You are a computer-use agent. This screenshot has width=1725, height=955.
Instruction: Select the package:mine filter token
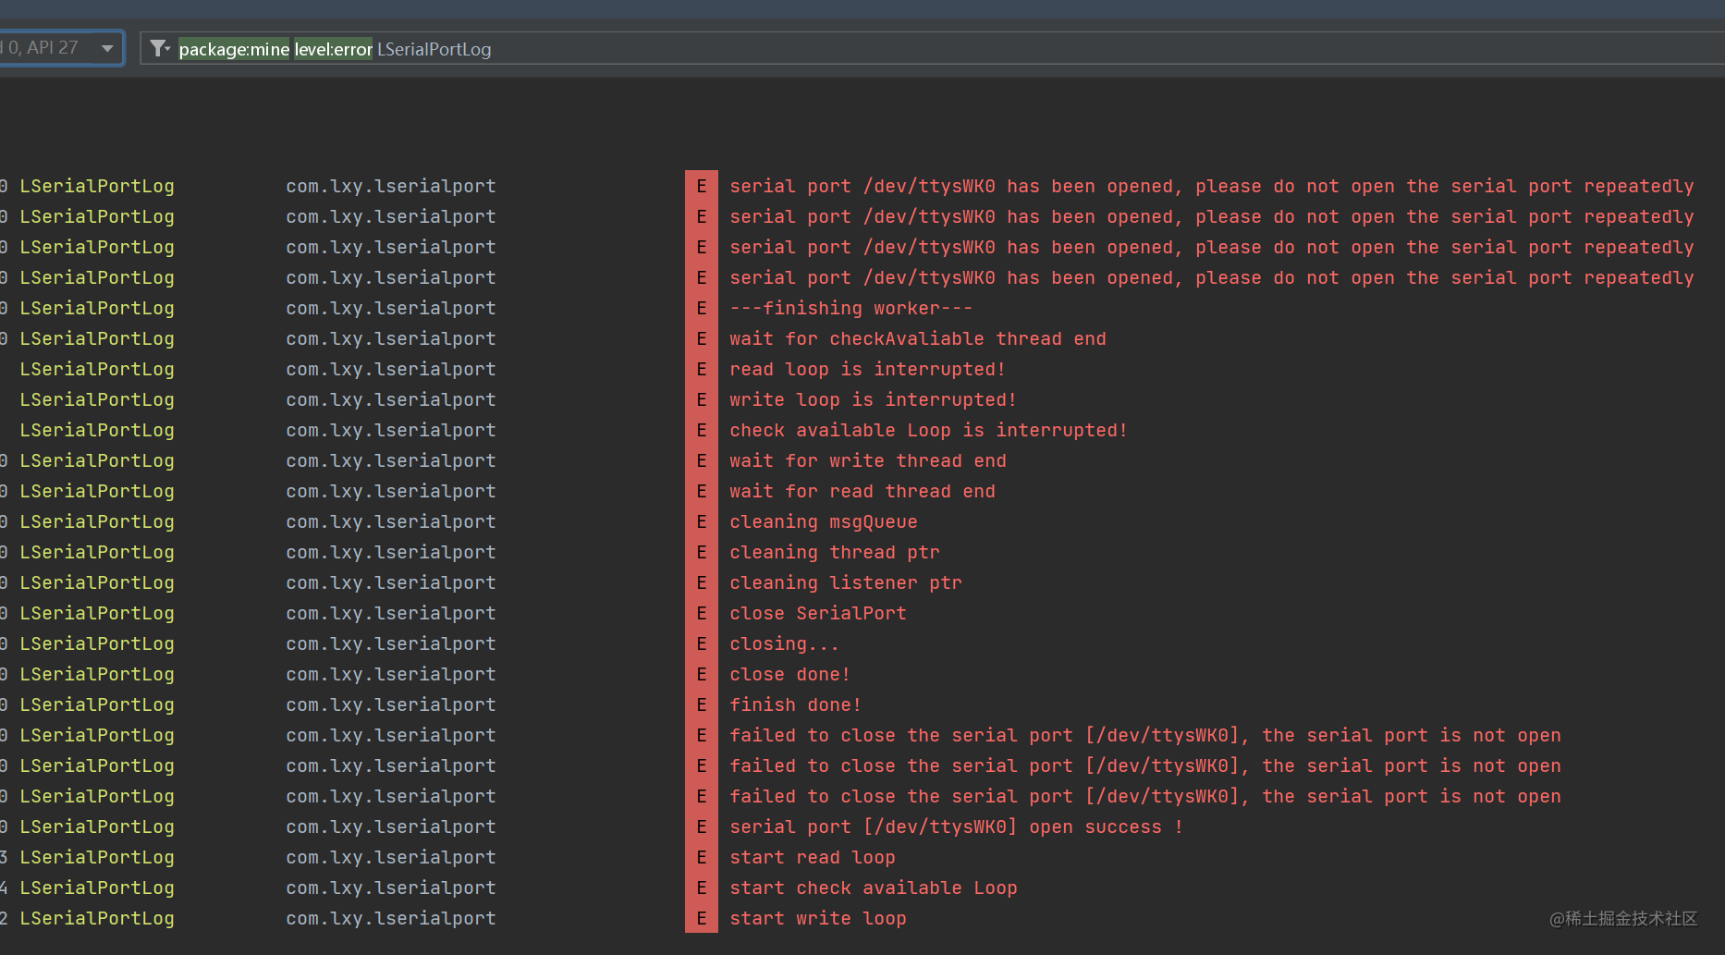click(x=234, y=49)
